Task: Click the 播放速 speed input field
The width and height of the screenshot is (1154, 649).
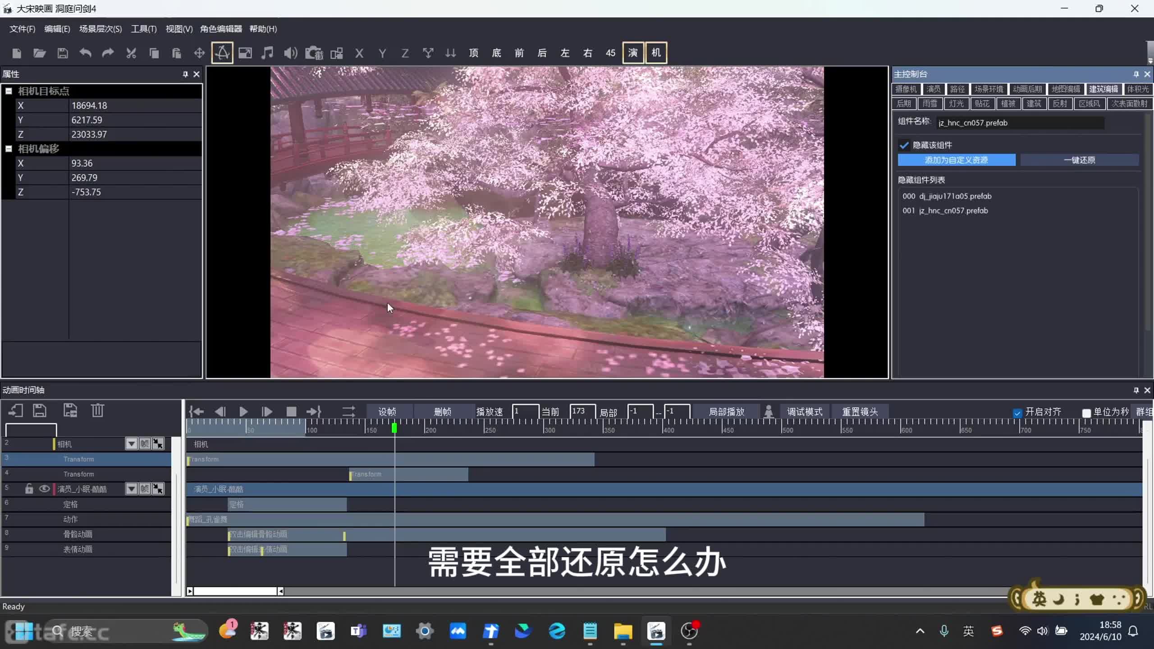Action: click(525, 412)
